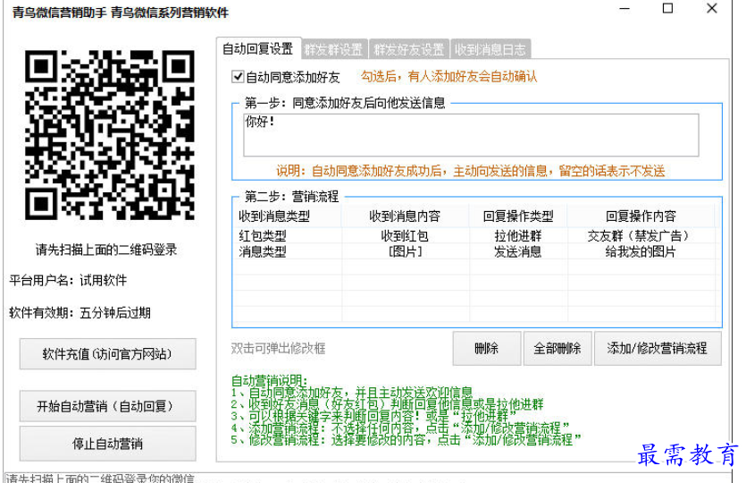746x483 pixels.
Task: Minimize the 青鸟微信营销助手 window
Action: [624, 9]
